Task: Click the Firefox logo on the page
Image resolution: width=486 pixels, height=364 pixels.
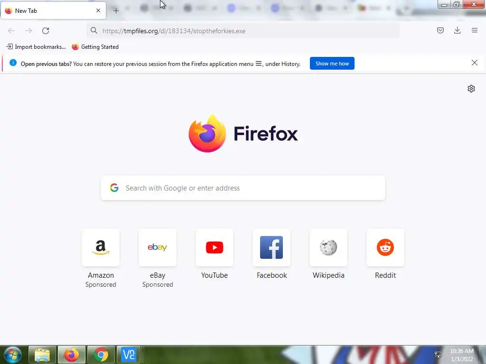Action: pyautogui.click(x=207, y=133)
